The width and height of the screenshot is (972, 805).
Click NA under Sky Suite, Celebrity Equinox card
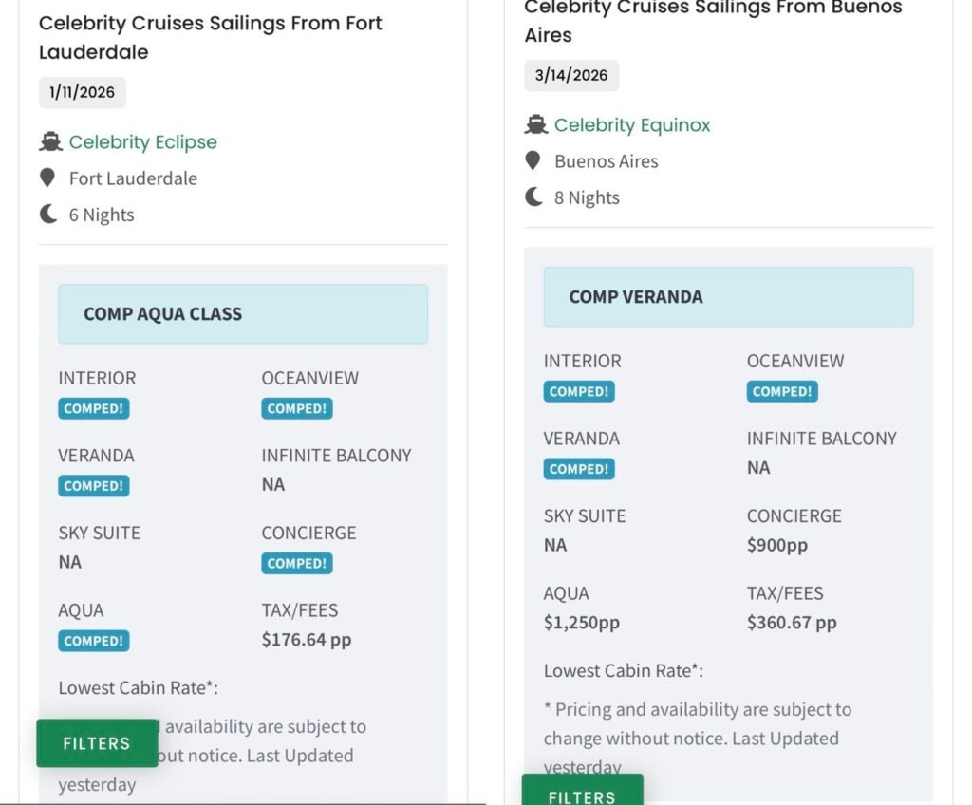[x=555, y=545]
